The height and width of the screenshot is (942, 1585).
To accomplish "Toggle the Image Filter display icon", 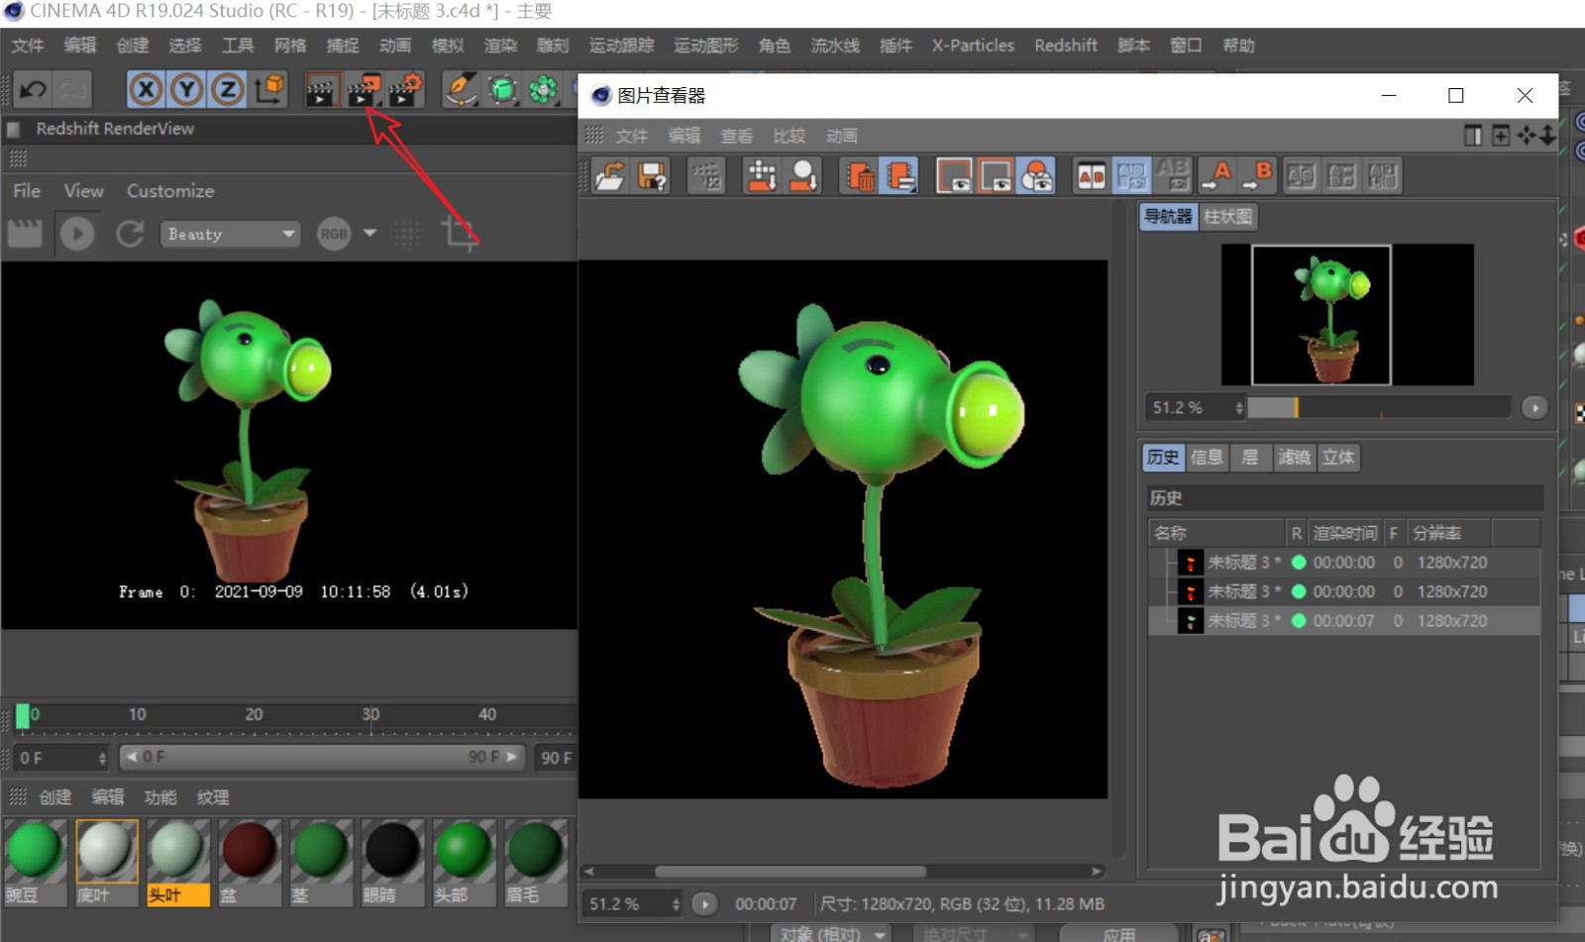I will pos(1035,176).
